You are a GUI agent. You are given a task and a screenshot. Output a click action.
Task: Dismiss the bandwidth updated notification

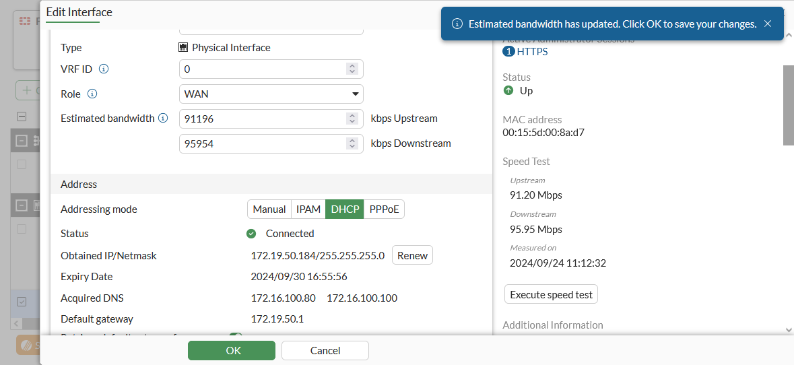pyautogui.click(x=768, y=24)
